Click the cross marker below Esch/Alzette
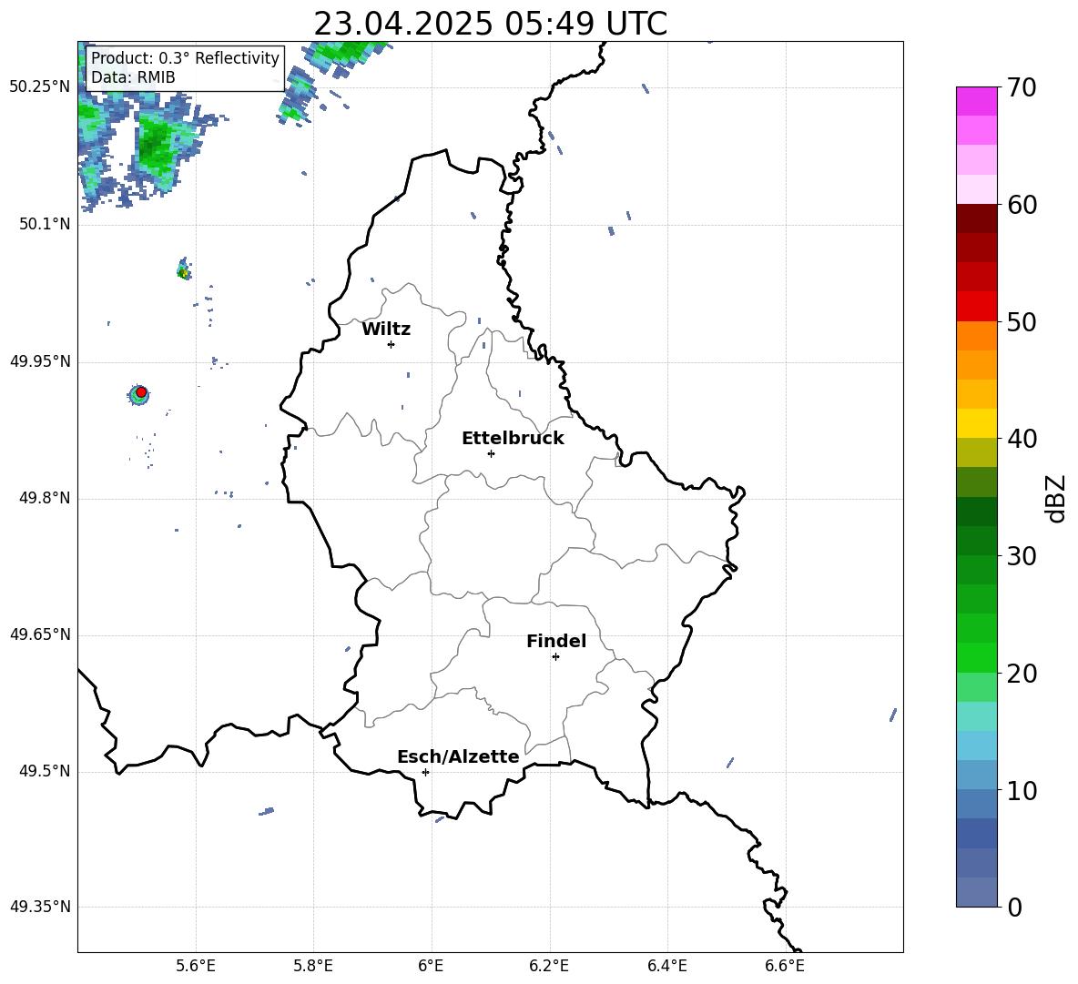The width and height of the screenshot is (1078, 984). [x=425, y=772]
